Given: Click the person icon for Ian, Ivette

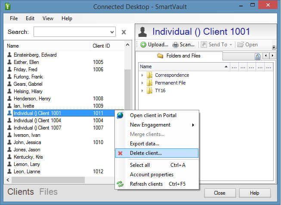Looking at the screenshot, I should tap(9, 106).
